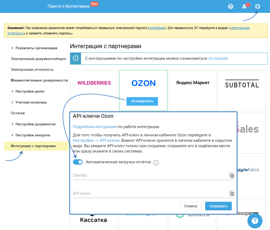Image resolution: width=270 pixels, height=230 pixels.
Task: Select the Subtotal partner card
Action: coord(242,90)
